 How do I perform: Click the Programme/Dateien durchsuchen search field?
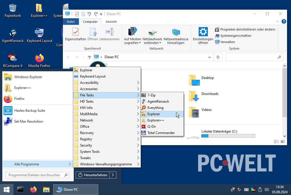pos(37,175)
